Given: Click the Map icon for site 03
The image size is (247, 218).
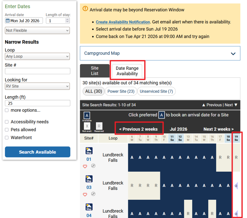Looking at the screenshot, I should pyautogui.click(x=89, y=179).
